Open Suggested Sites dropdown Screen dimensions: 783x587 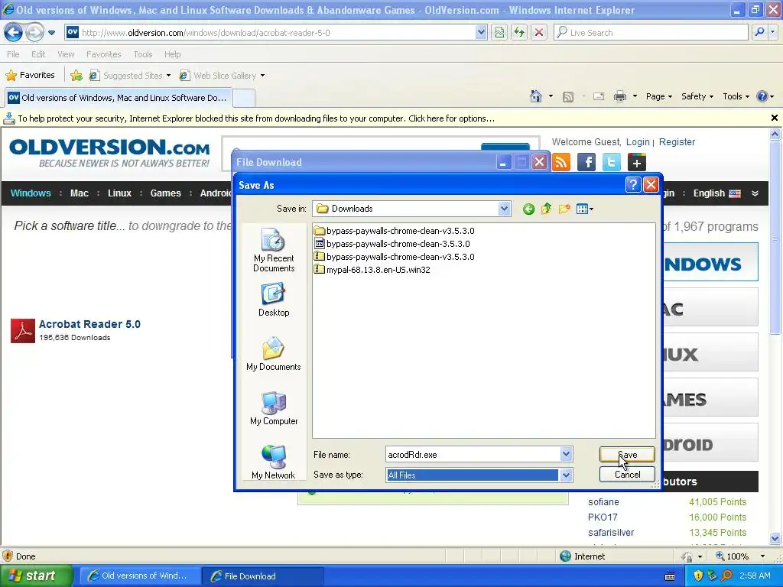point(130,76)
